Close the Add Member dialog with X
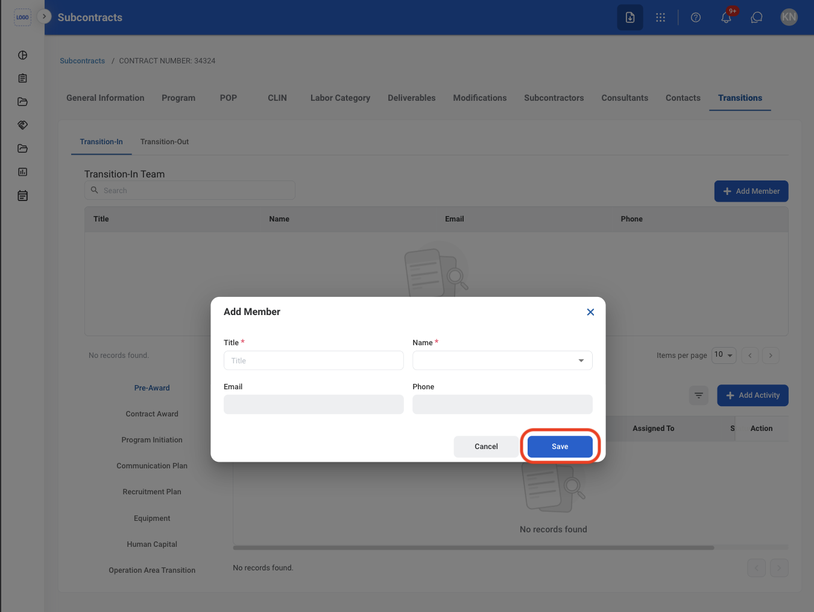814x612 pixels. pos(590,312)
